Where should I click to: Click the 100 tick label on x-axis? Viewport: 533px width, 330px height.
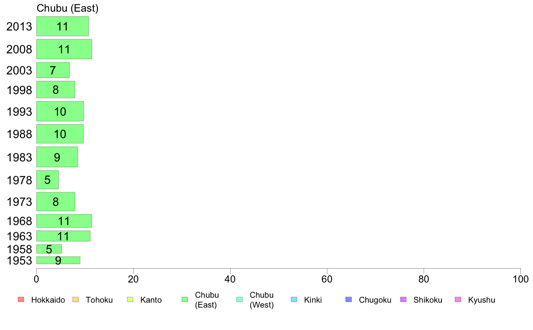(x=520, y=279)
